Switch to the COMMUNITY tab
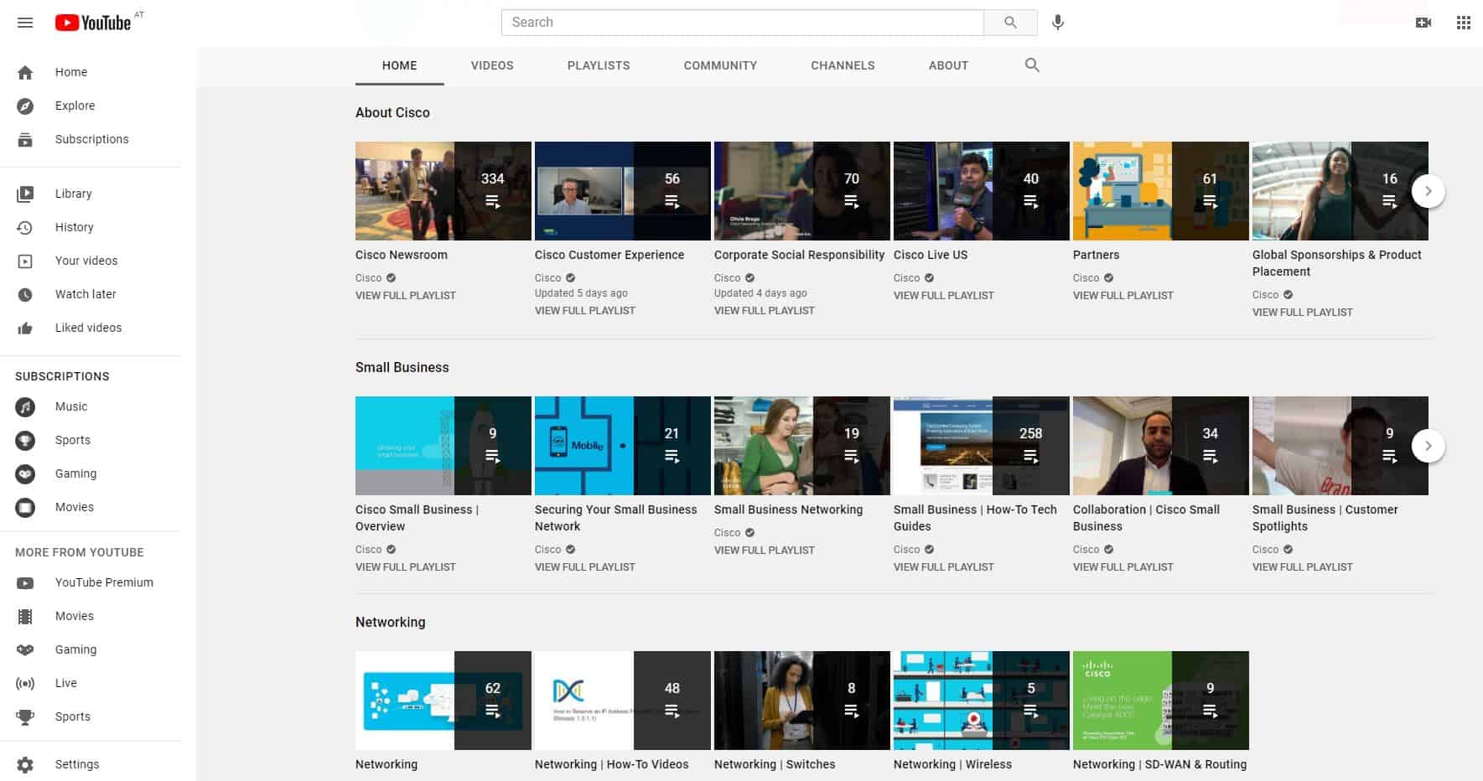 (720, 65)
